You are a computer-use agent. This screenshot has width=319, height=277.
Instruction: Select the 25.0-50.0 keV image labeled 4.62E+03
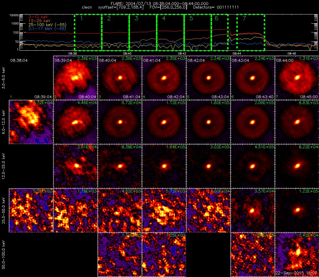coord(120,210)
